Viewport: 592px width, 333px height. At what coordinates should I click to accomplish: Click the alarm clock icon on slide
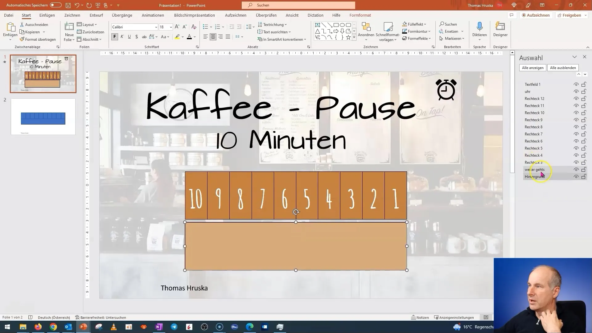[447, 90]
